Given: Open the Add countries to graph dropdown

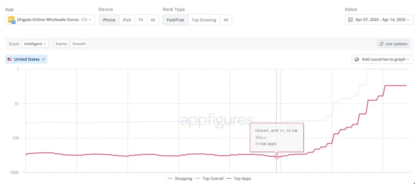Looking at the screenshot, I should pos(382,59).
